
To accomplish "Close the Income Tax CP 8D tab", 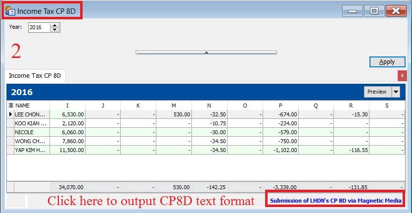I will coord(402,76).
